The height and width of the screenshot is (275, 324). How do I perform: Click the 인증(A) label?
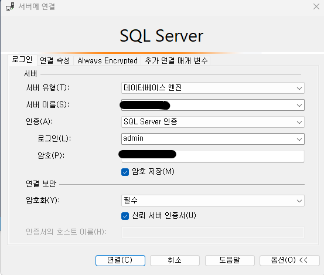39,121
